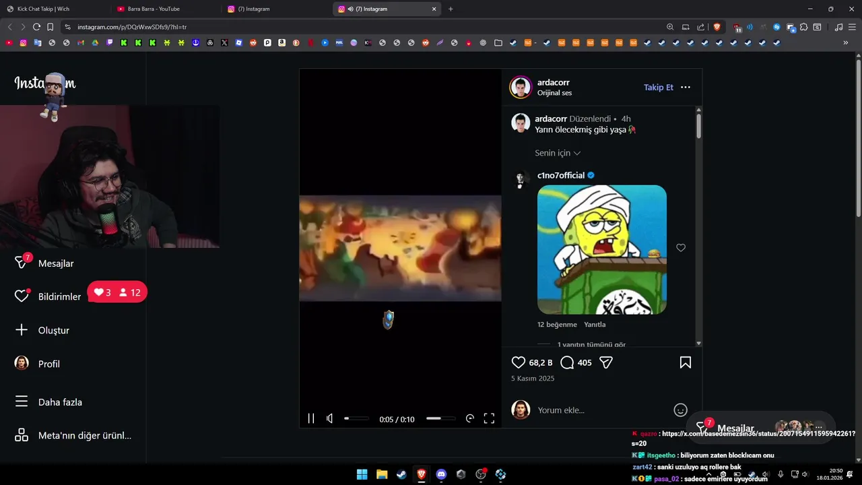Open Steam from the taskbar
Image resolution: width=862 pixels, height=485 pixels.
coord(401,474)
